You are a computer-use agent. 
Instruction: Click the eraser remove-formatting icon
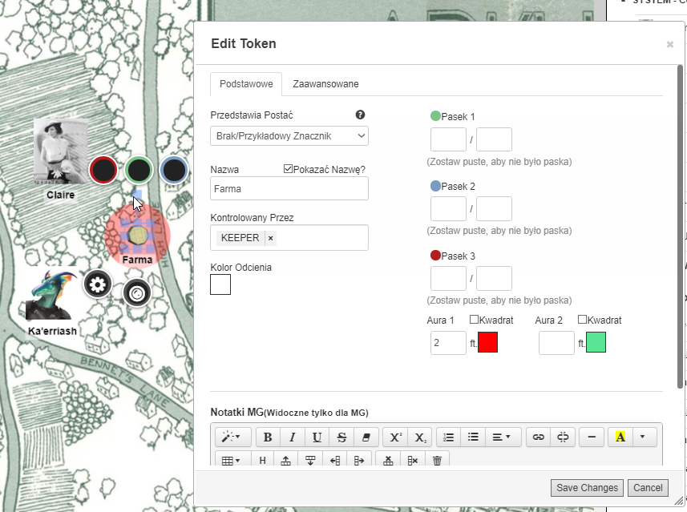click(366, 437)
